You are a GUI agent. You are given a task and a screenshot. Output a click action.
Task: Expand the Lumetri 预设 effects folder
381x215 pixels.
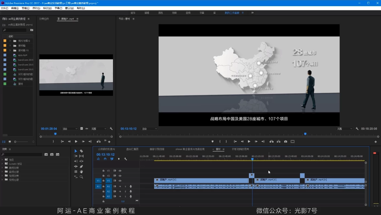[2, 164]
